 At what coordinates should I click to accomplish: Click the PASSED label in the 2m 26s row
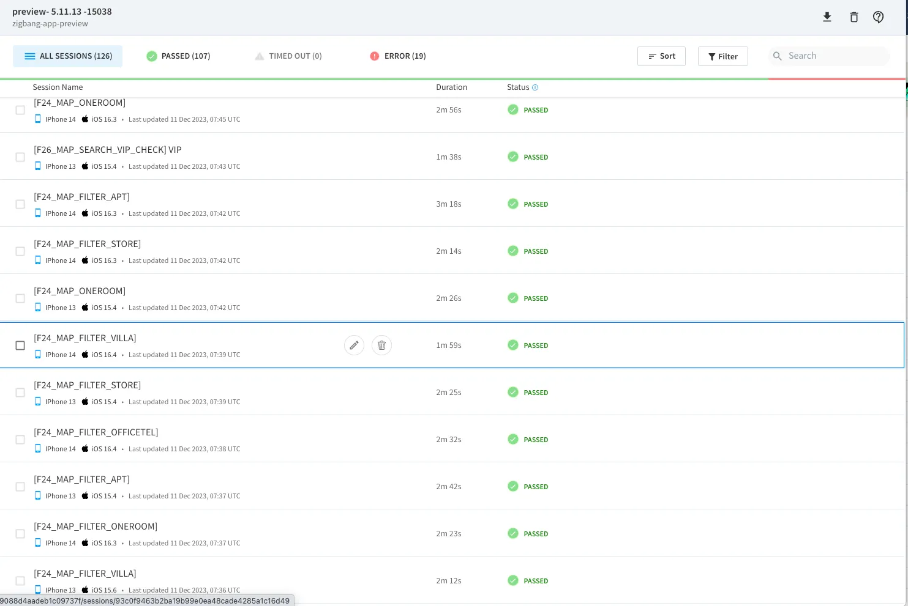[x=536, y=298]
